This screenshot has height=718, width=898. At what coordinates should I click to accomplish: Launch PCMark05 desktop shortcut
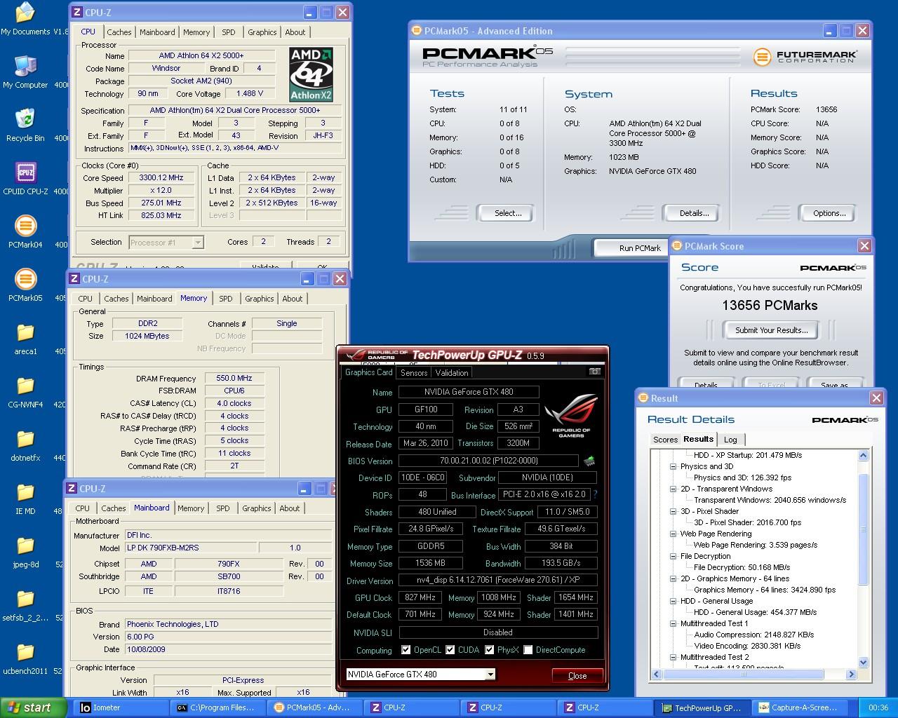pos(25,285)
